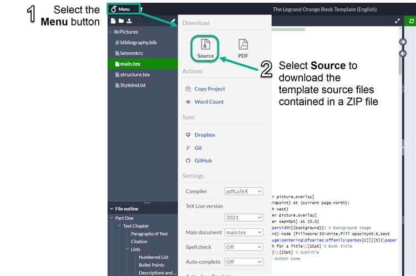The width and height of the screenshot is (416, 276).
Task: Download the PDF
Action: coord(243,49)
